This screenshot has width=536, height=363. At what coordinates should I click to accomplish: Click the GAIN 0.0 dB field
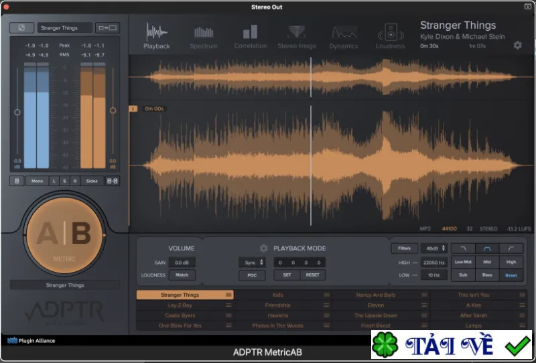pos(182,263)
